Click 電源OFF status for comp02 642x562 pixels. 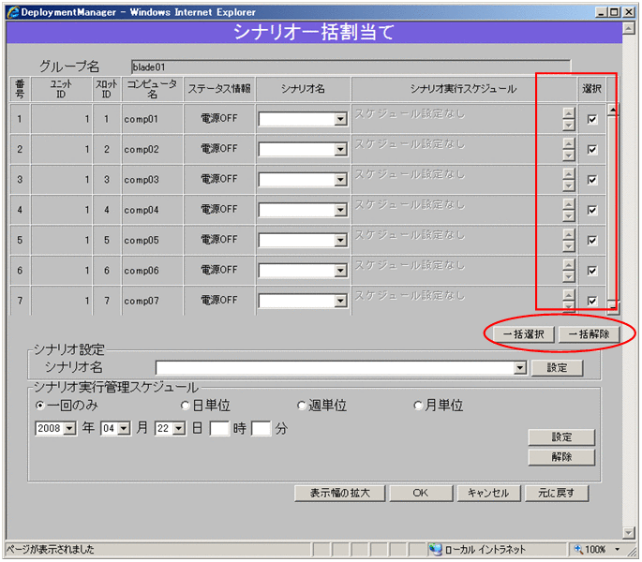[x=219, y=149]
